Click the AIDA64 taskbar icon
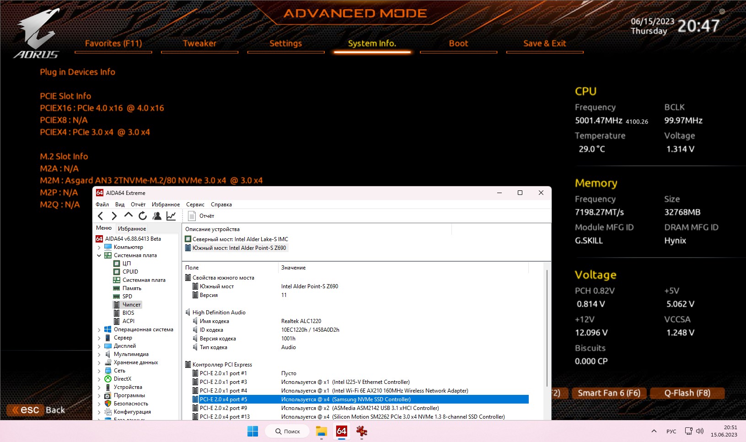746x442 pixels. tap(342, 431)
